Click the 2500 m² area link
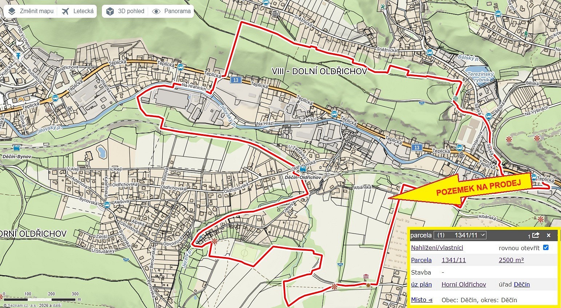The image size is (561, 308). [x=511, y=260]
